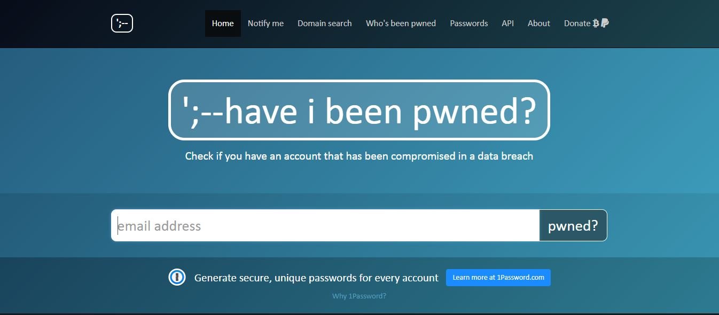Image resolution: width=719 pixels, height=315 pixels.
Task: Submit search with the pwned? button
Action: pyautogui.click(x=573, y=225)
